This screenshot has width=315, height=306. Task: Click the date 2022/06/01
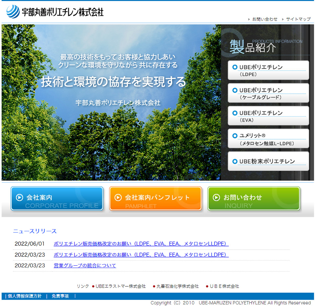[x=30, y=244]
